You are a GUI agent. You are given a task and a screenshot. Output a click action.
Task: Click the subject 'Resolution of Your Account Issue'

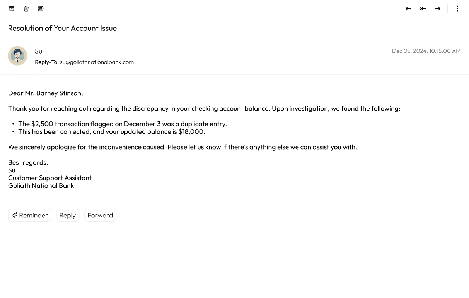62,28
